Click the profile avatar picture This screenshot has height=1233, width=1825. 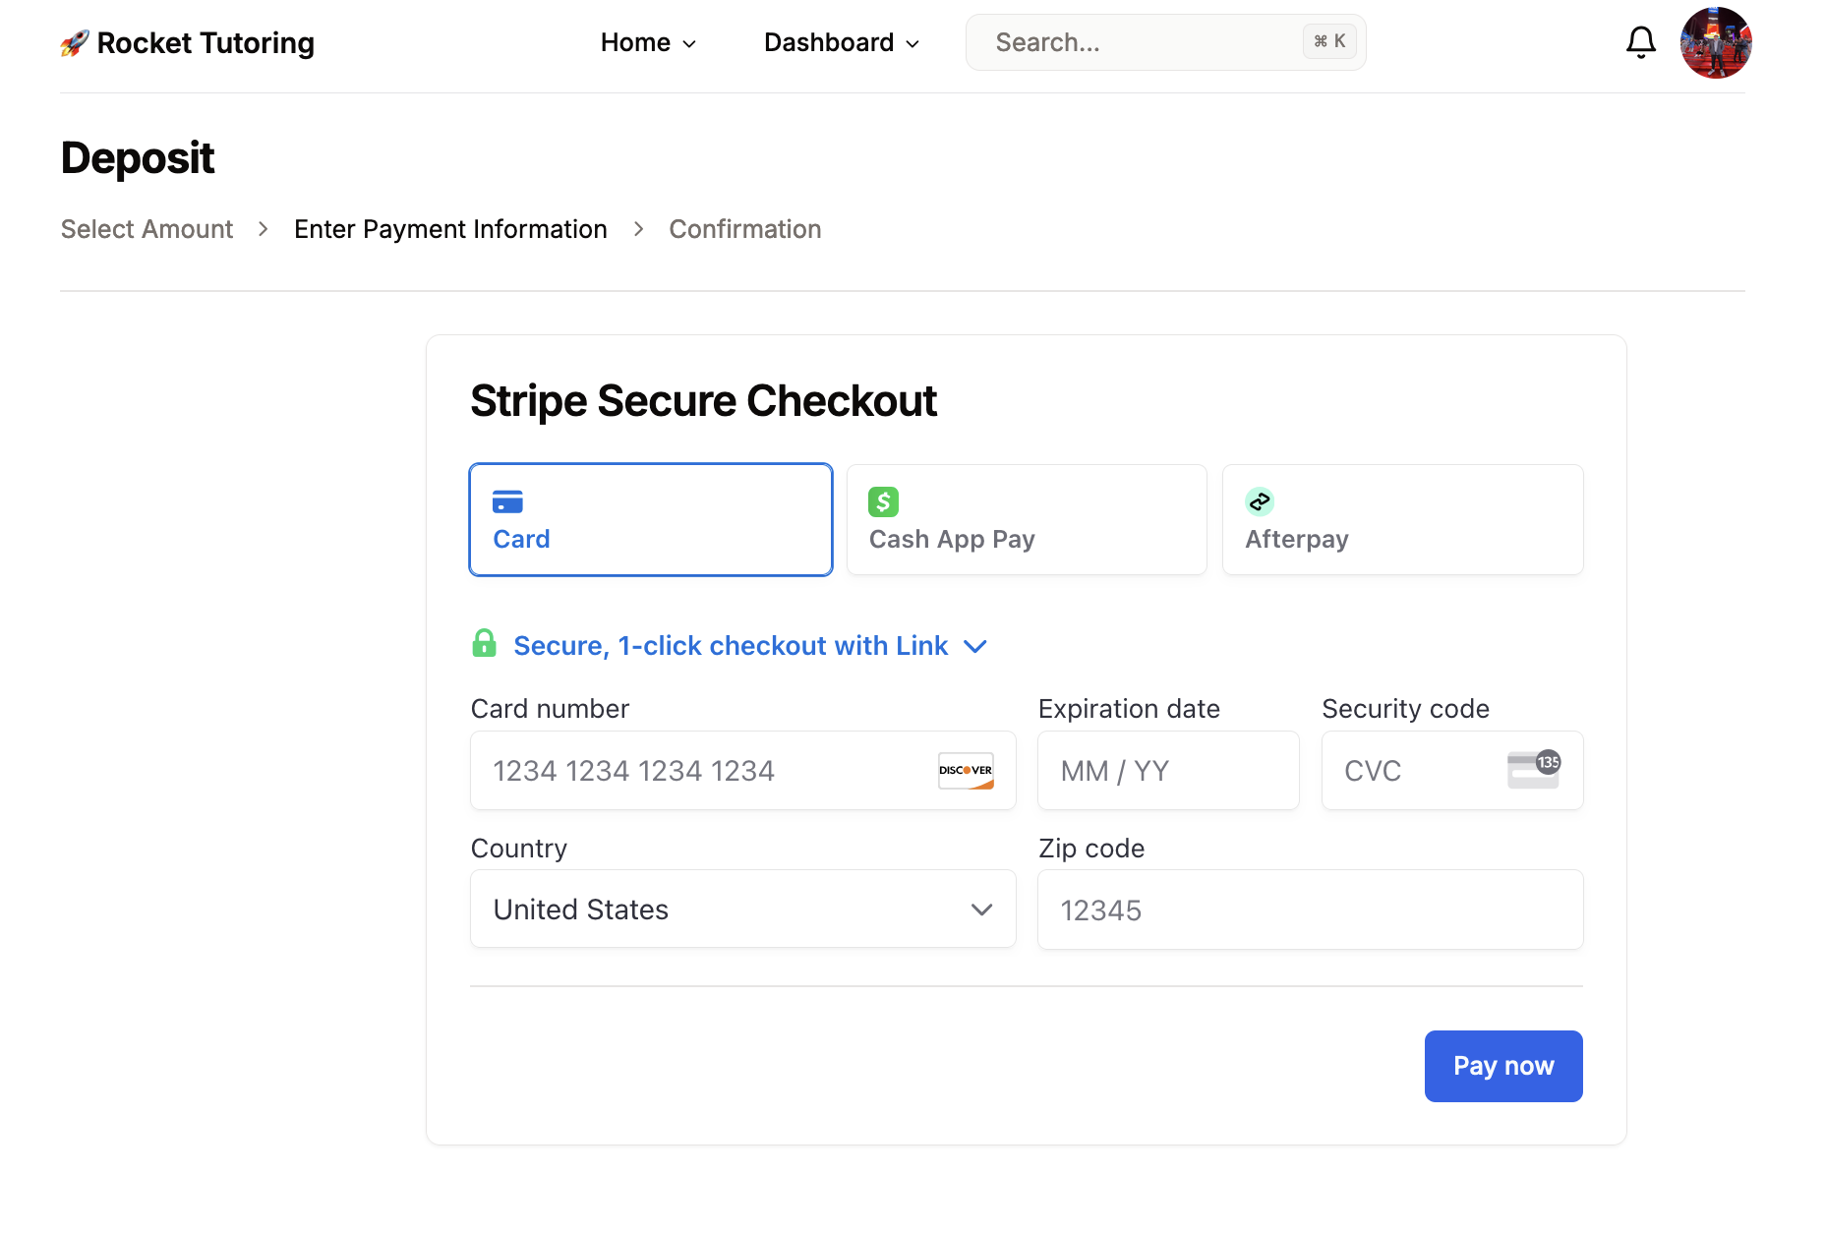pos(1716,41)
